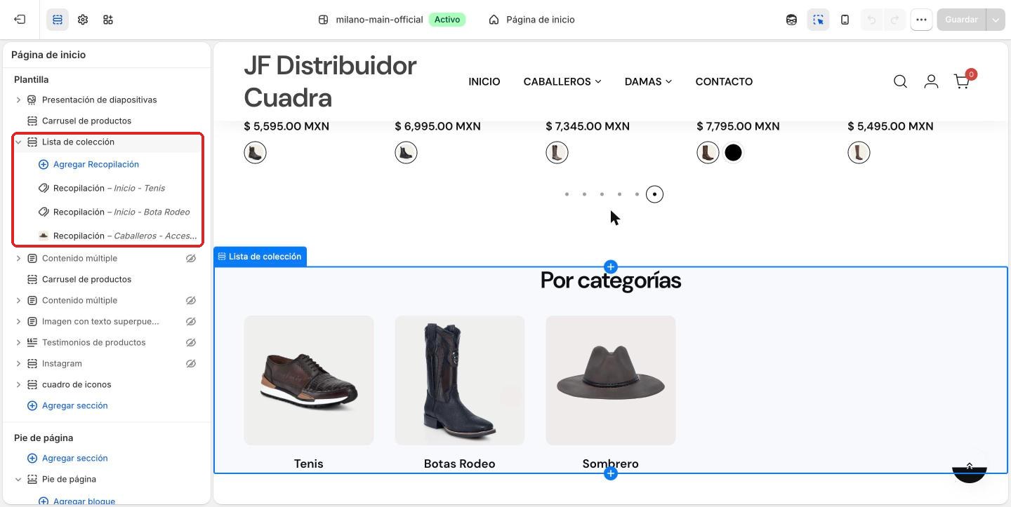Click Agregar Recopilación link

96,164
